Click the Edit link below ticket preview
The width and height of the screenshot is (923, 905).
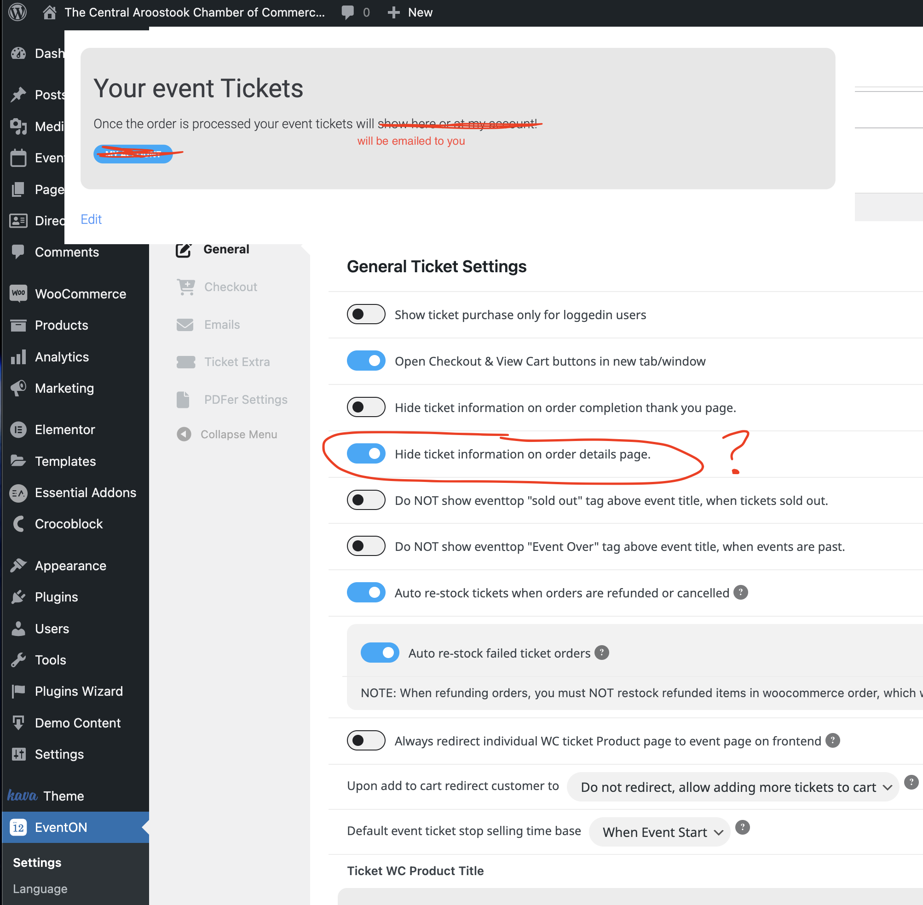click(x=91, y=219)
